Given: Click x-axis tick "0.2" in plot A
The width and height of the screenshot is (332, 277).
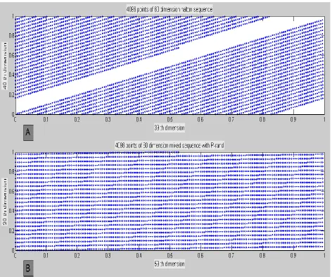Looking at the screenshot, I should [77, 120].
